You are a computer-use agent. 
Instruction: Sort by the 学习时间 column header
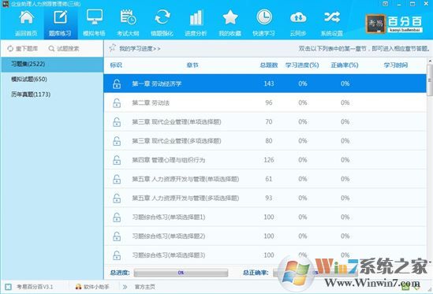tap(396, 65)
